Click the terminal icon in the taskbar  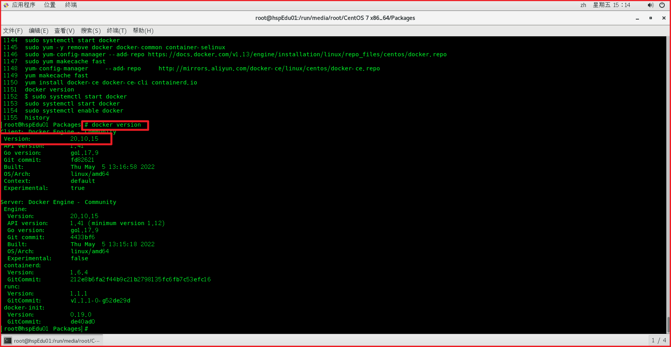pos(8,341)
